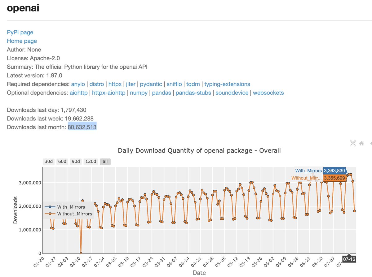The width and height of the screenshot is (372, 277).
Task: Click the highlighted 80,632,513 monthly downloads value
Action: pos(82,127)
